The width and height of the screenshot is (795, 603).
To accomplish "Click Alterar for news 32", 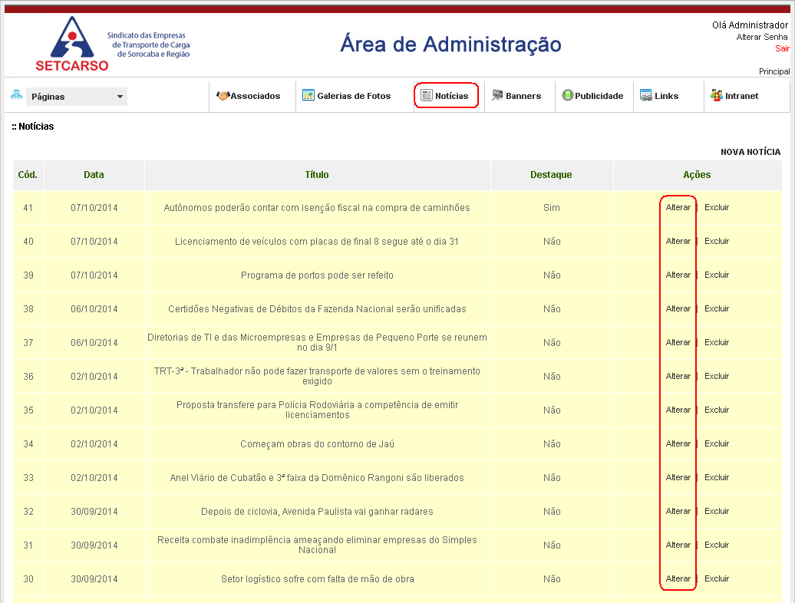I will click(678, 511).
